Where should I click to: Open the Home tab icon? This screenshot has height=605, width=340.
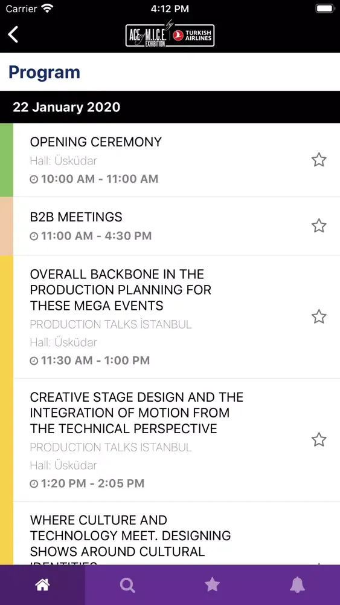42,585
